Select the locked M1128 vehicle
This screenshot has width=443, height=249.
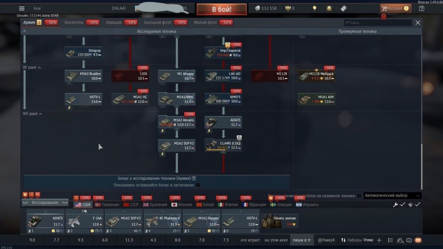click(x=270, y=76)
